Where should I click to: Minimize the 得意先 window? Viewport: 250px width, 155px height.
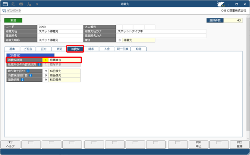pos(228,4)
